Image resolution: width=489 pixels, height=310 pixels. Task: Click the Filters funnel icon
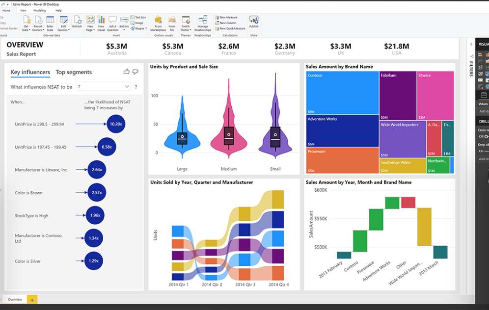[x=471, y=56]
